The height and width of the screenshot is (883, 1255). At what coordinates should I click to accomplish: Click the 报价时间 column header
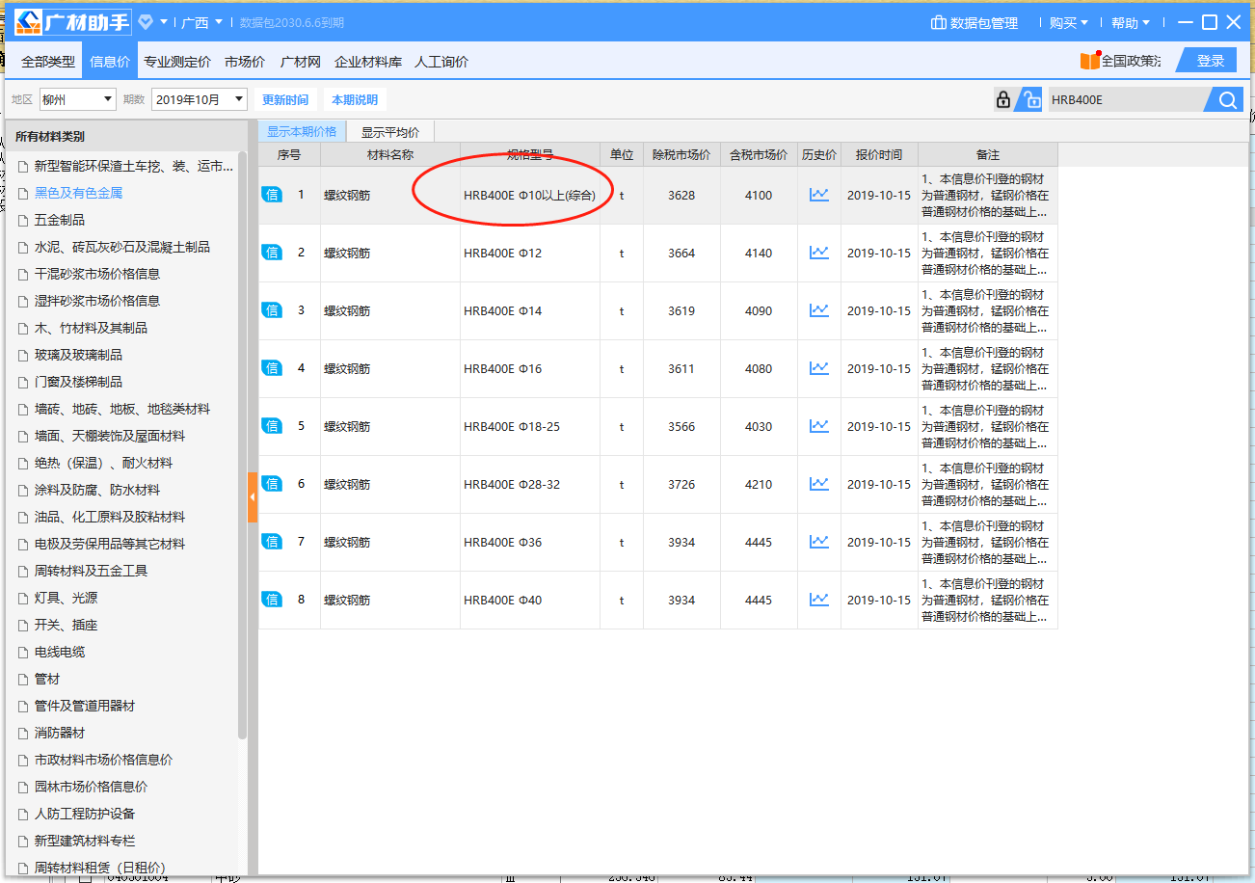click(879, 154)
